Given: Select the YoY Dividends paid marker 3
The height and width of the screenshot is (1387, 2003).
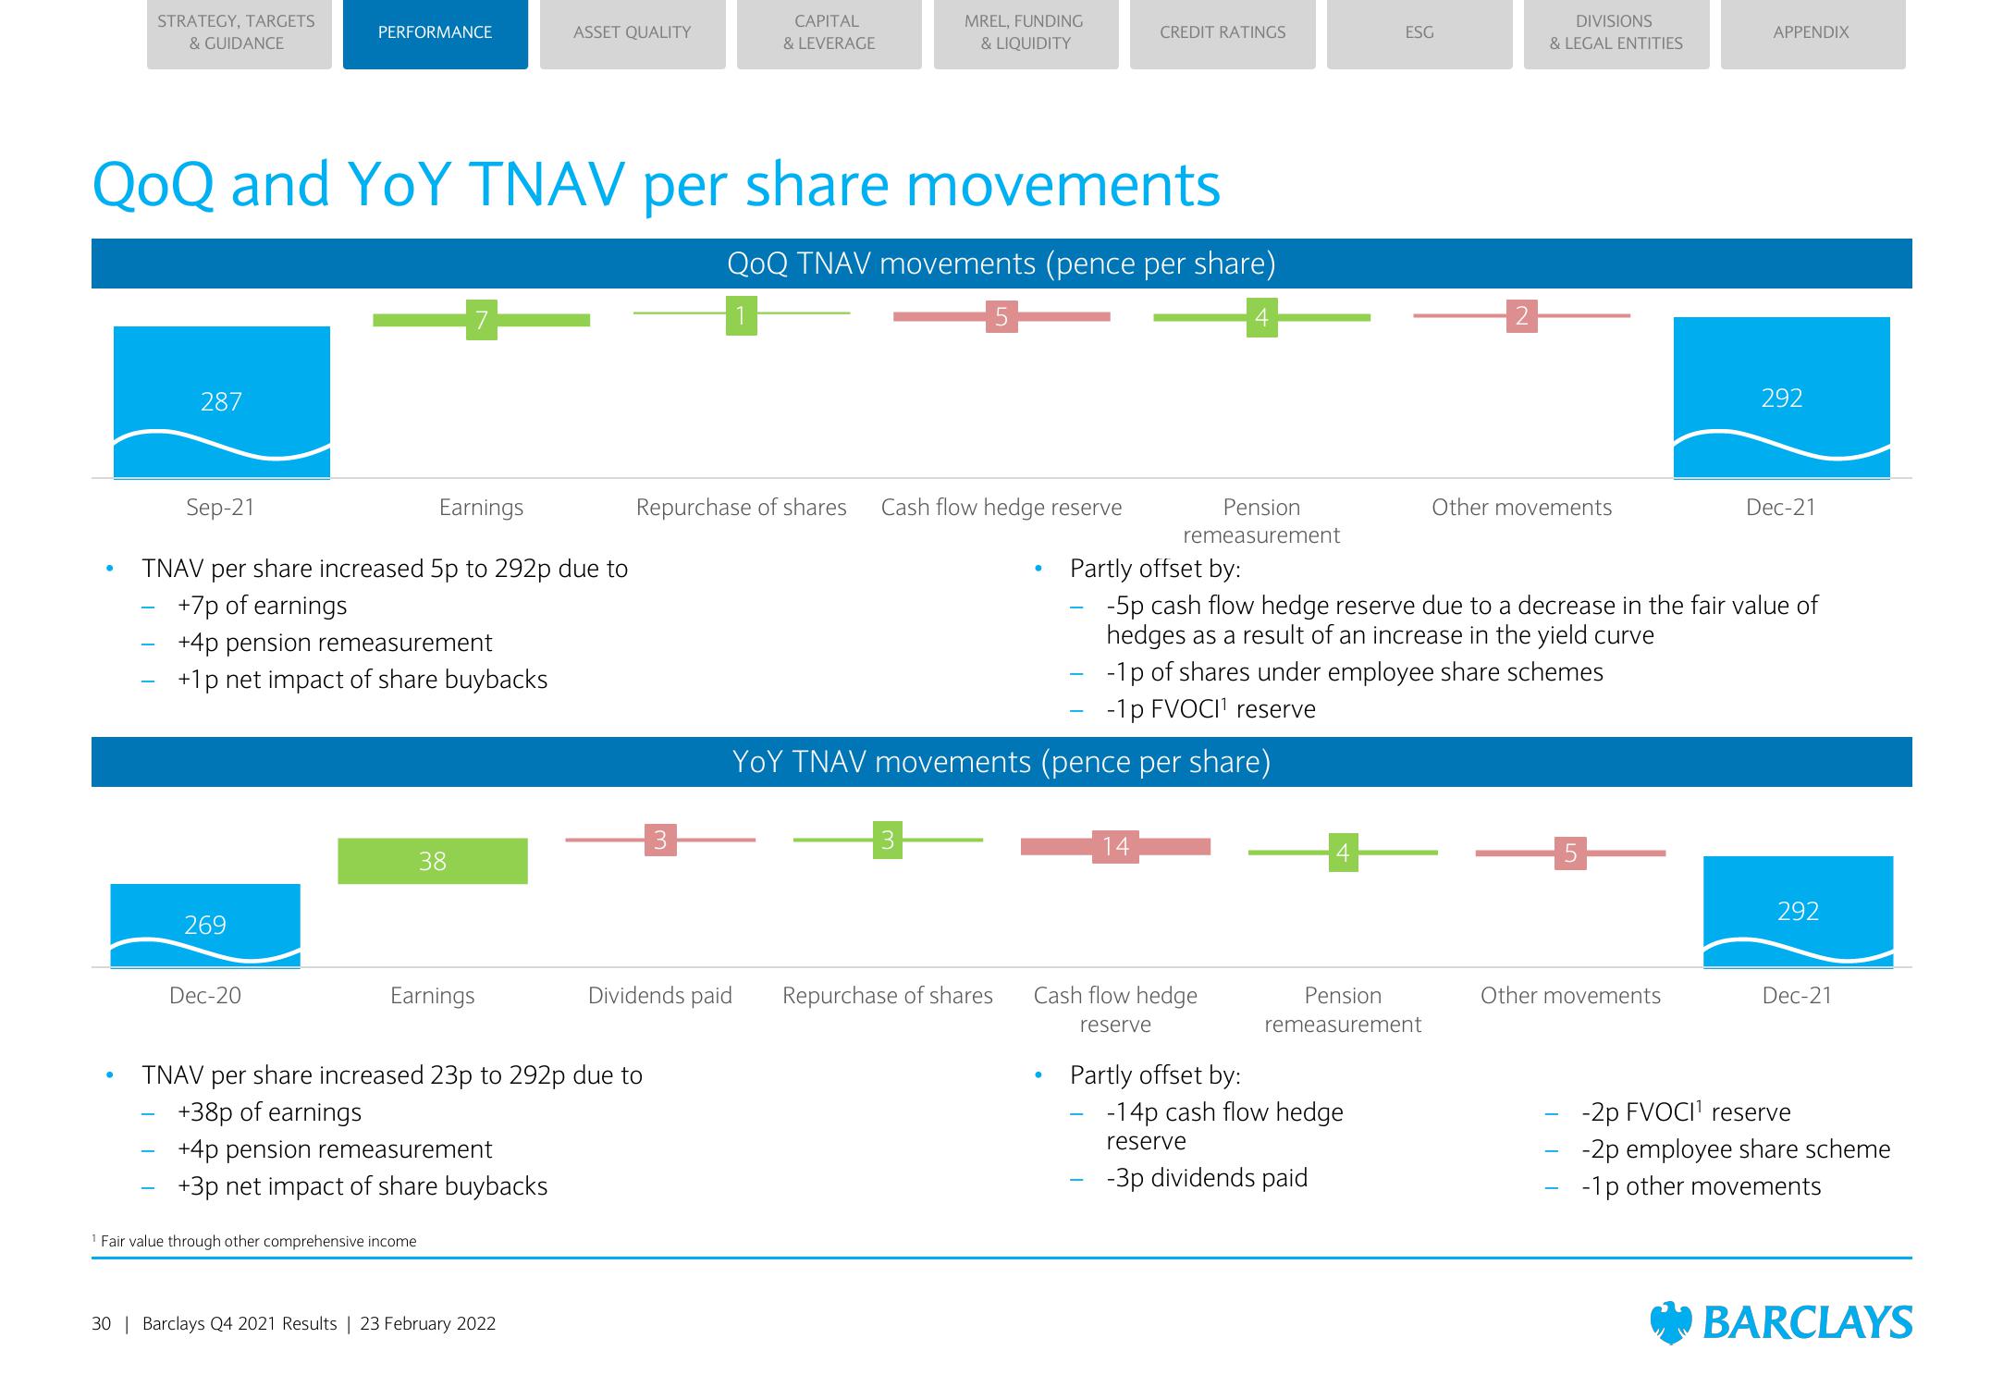Looking at the screenshot, I should [660, 840].
